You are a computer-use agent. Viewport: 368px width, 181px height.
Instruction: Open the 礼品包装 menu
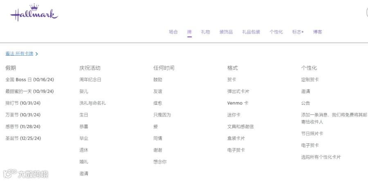click(251, 32)
